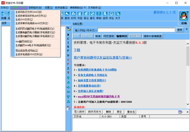Screen dimensions: 190x132
Task: Click the web content vertical scrollbar down arrow
Action: 188,104
